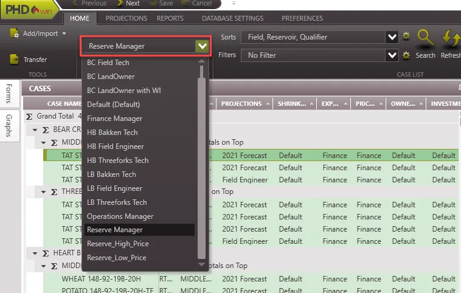This screenshot has width=461, height=293.
Task: Select Finance Manager from the list
Action: (114, 119)
